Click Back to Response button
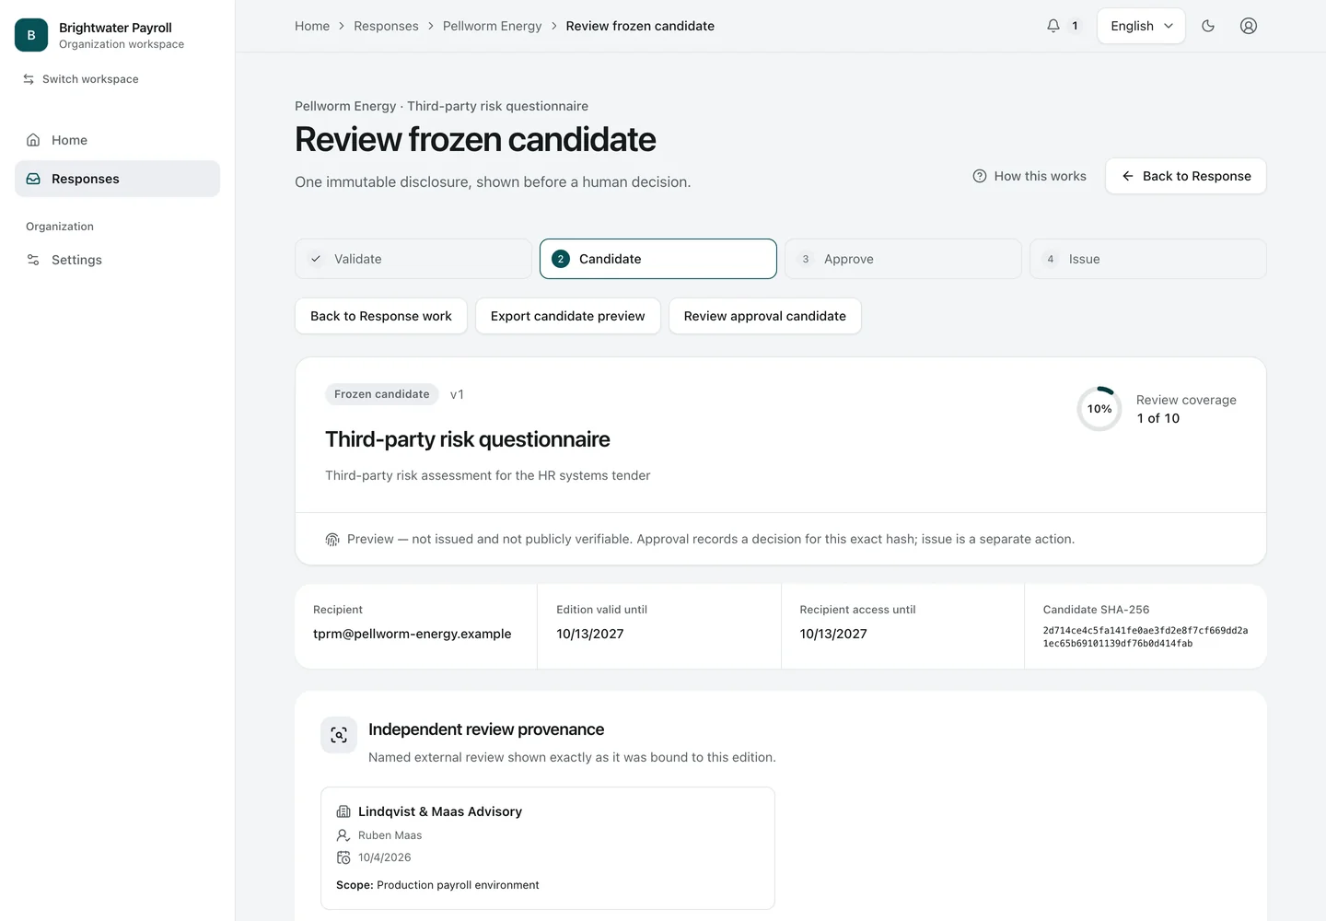Screen dimensions: 1326x921 (x=1186, y=176)
